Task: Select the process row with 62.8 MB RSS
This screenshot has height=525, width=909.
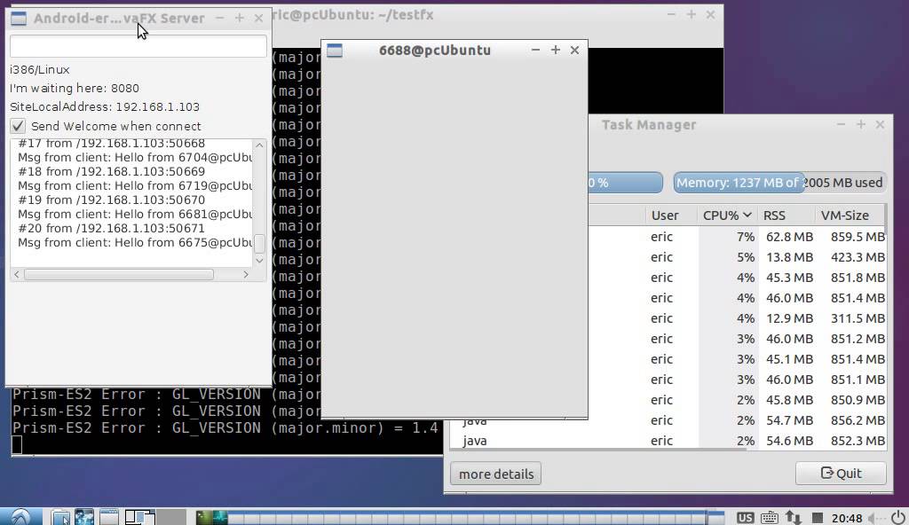Action: 737,237
